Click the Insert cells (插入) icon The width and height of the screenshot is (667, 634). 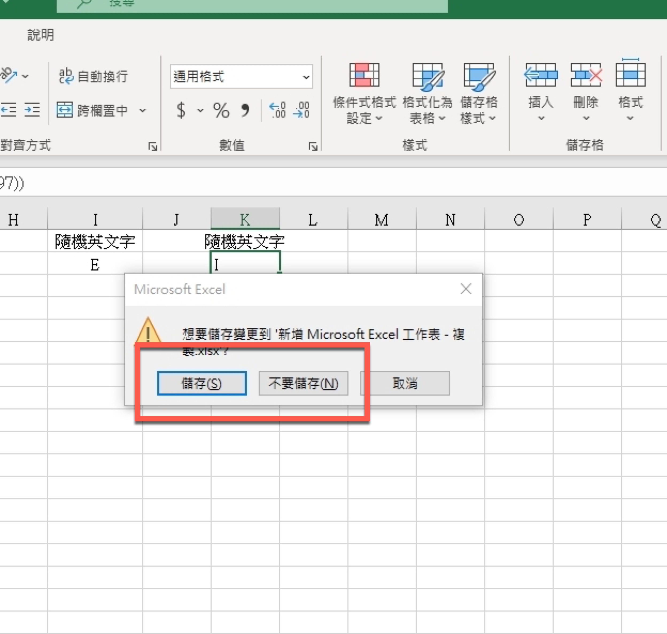[541, 75]
